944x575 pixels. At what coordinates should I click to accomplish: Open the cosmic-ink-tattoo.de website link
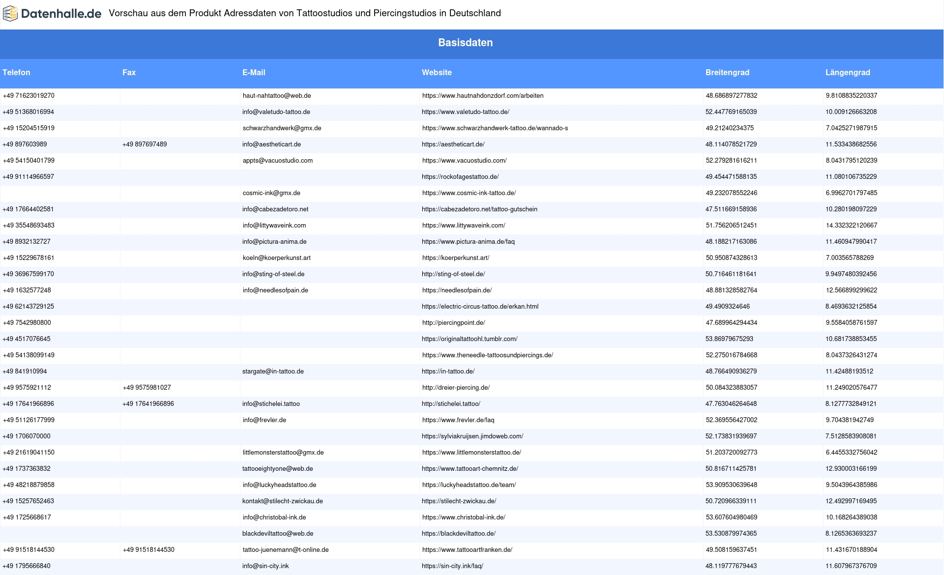[x=469, y=193]
